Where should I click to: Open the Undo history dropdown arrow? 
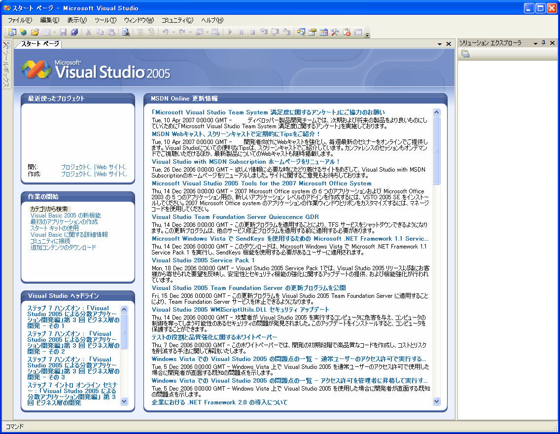174,33
